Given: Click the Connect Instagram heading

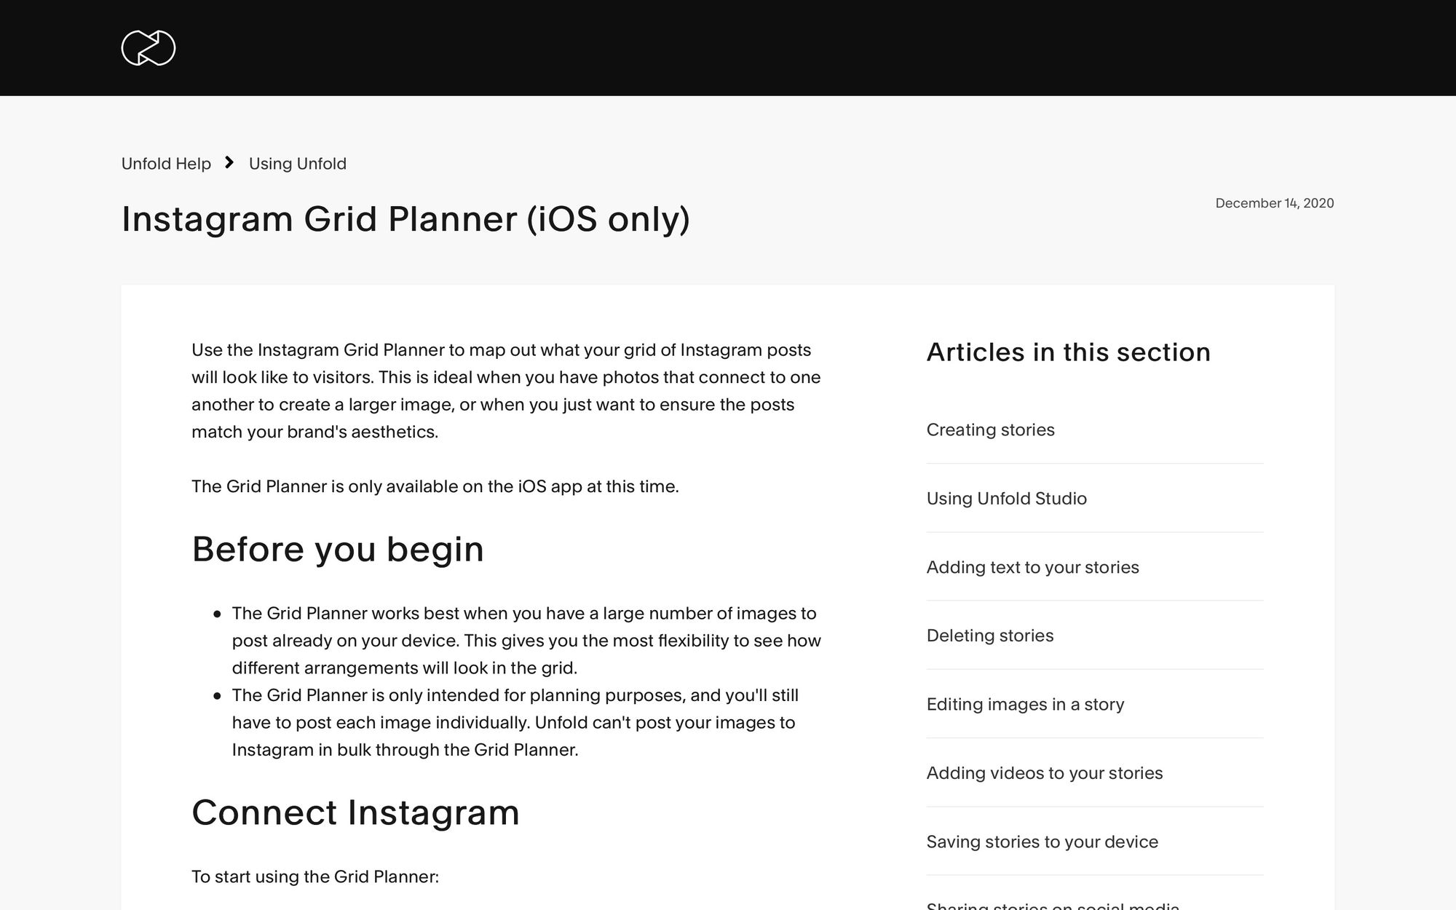Looking at the screenshot, I should 355,812.
